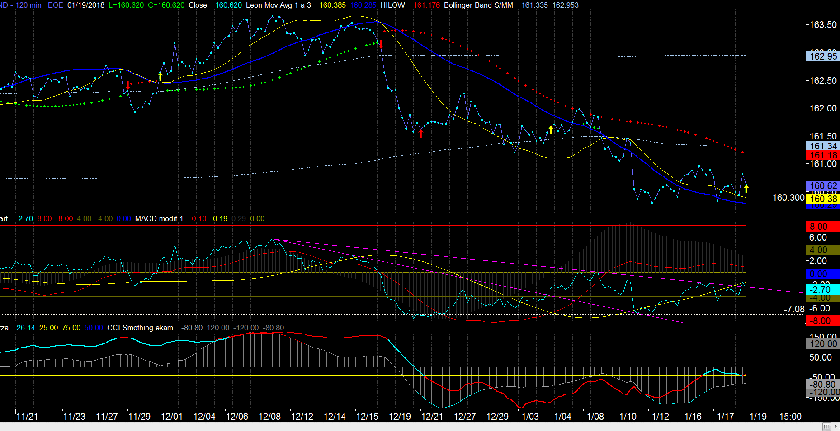The width and height of the screenshot is (840, 431).
Task: Click the '160.300' support level label
Action: click(x=788, y=198)
